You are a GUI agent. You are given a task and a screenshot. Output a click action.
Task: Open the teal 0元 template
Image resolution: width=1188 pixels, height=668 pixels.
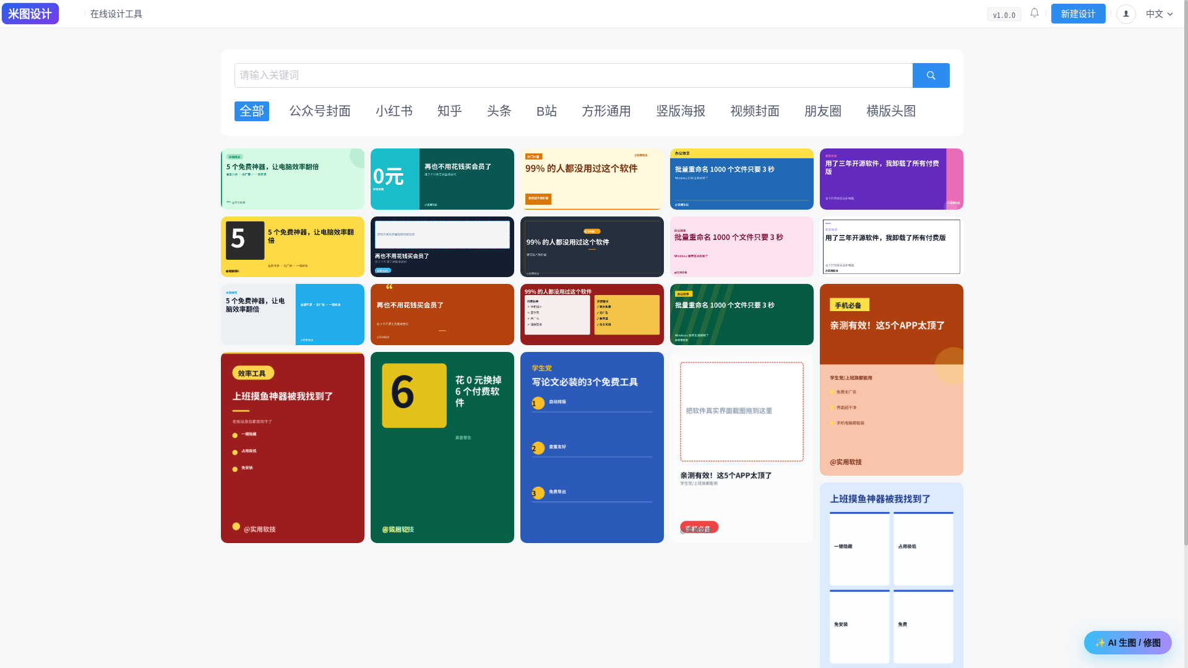pyautogui.click(x=442, y=179)
